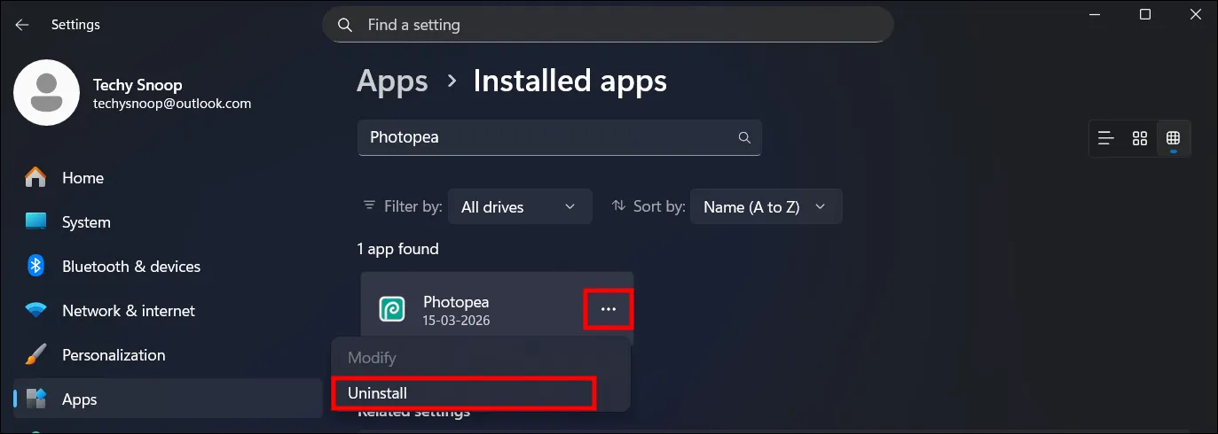Click the Apps breadcrumb link
This screenshot has width=1218, height=434.
tap(392, 81)
